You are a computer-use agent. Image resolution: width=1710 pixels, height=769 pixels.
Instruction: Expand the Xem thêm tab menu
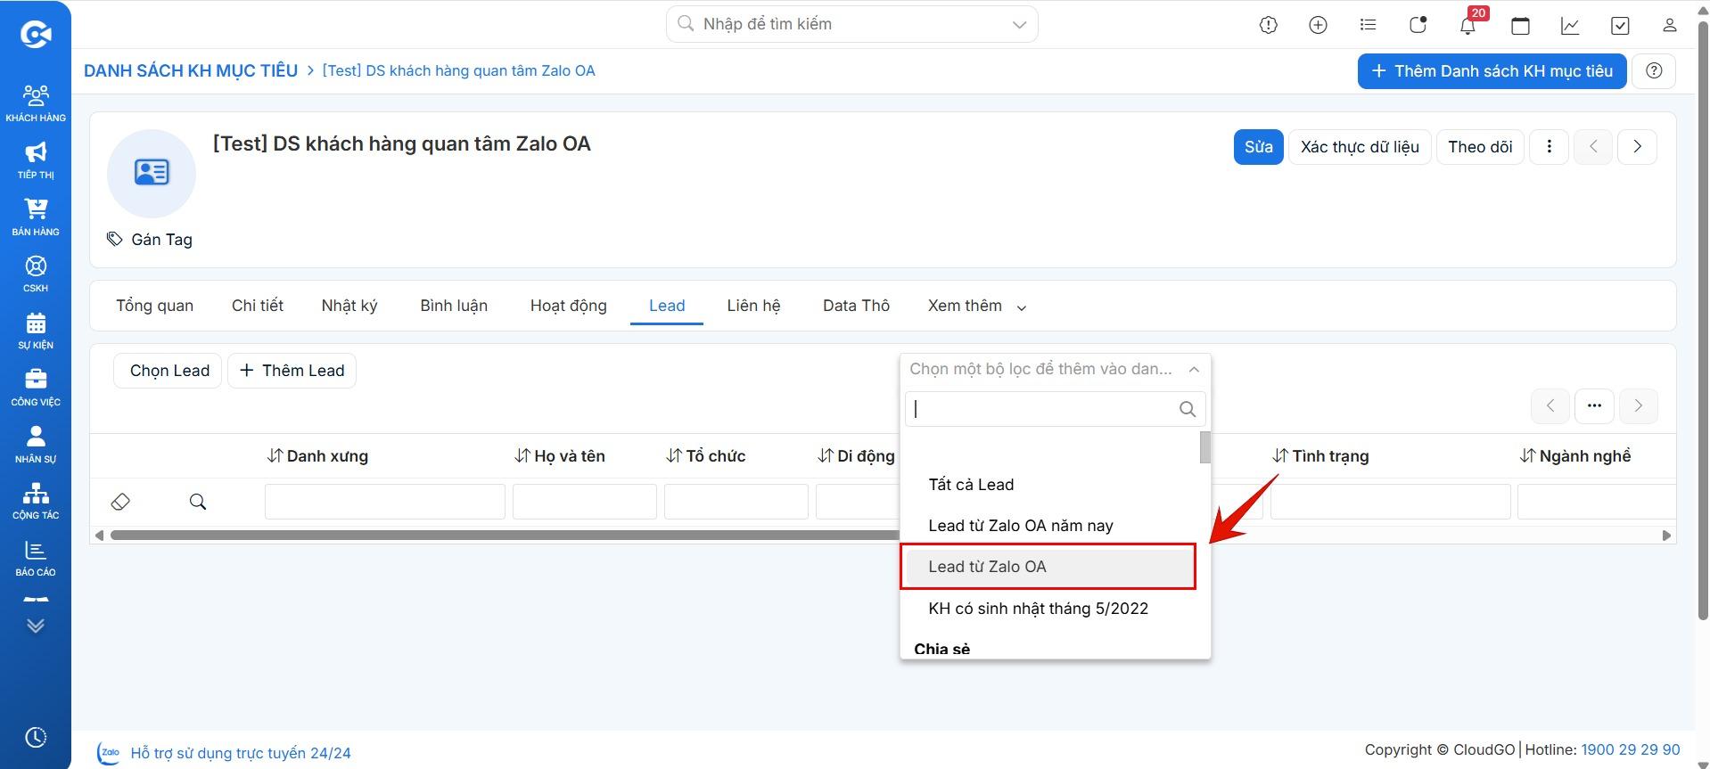tap(977, 306)
